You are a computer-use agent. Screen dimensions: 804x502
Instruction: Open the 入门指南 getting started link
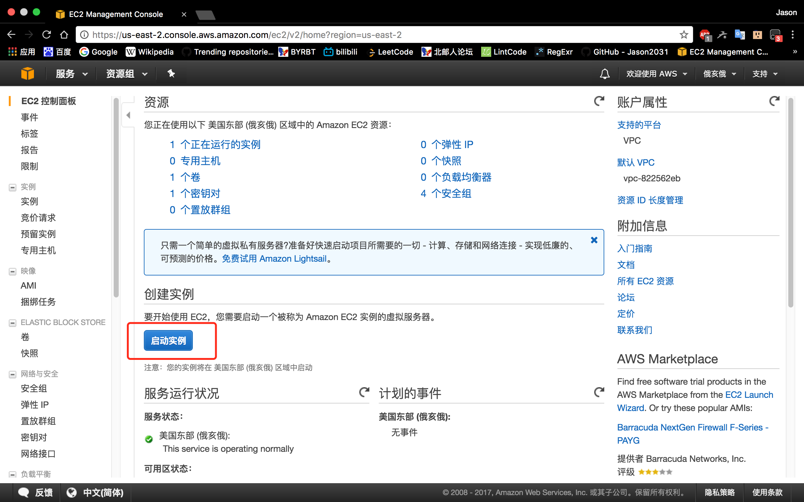[x=634, y=248]
